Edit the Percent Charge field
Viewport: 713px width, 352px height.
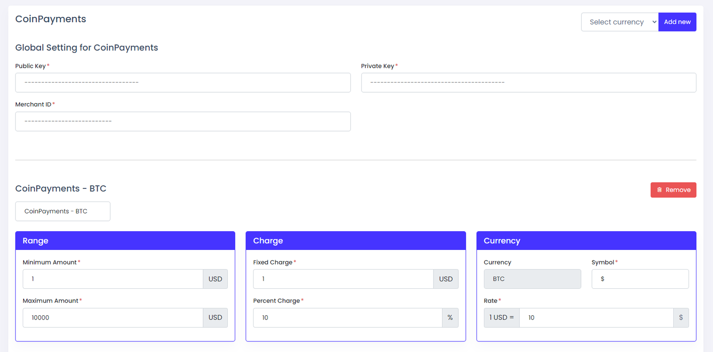tap(348, 318)
